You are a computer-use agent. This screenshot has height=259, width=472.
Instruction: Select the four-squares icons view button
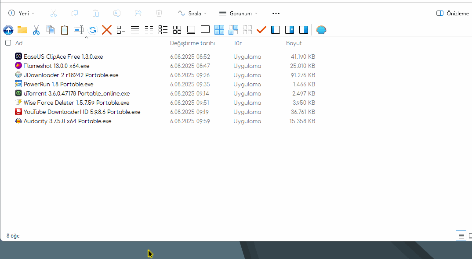pos(177,30)
